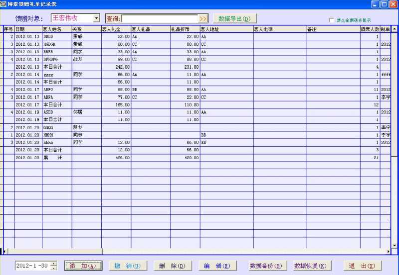Image resolution: width=399 pixels, height=275 pixels.
Task: Open the 馈赠对象 dropdown list
Action: pyautogui.click(x=96, y=18)
